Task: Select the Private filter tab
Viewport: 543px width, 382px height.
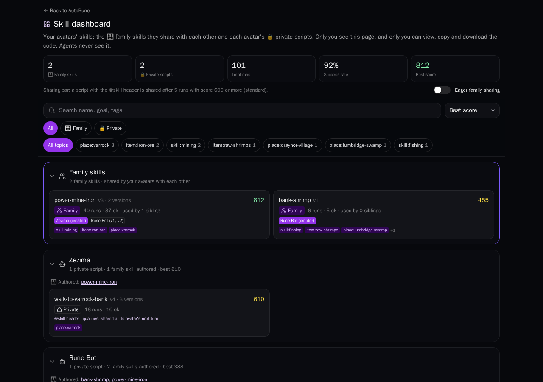Action: click(x=110, y=128)
